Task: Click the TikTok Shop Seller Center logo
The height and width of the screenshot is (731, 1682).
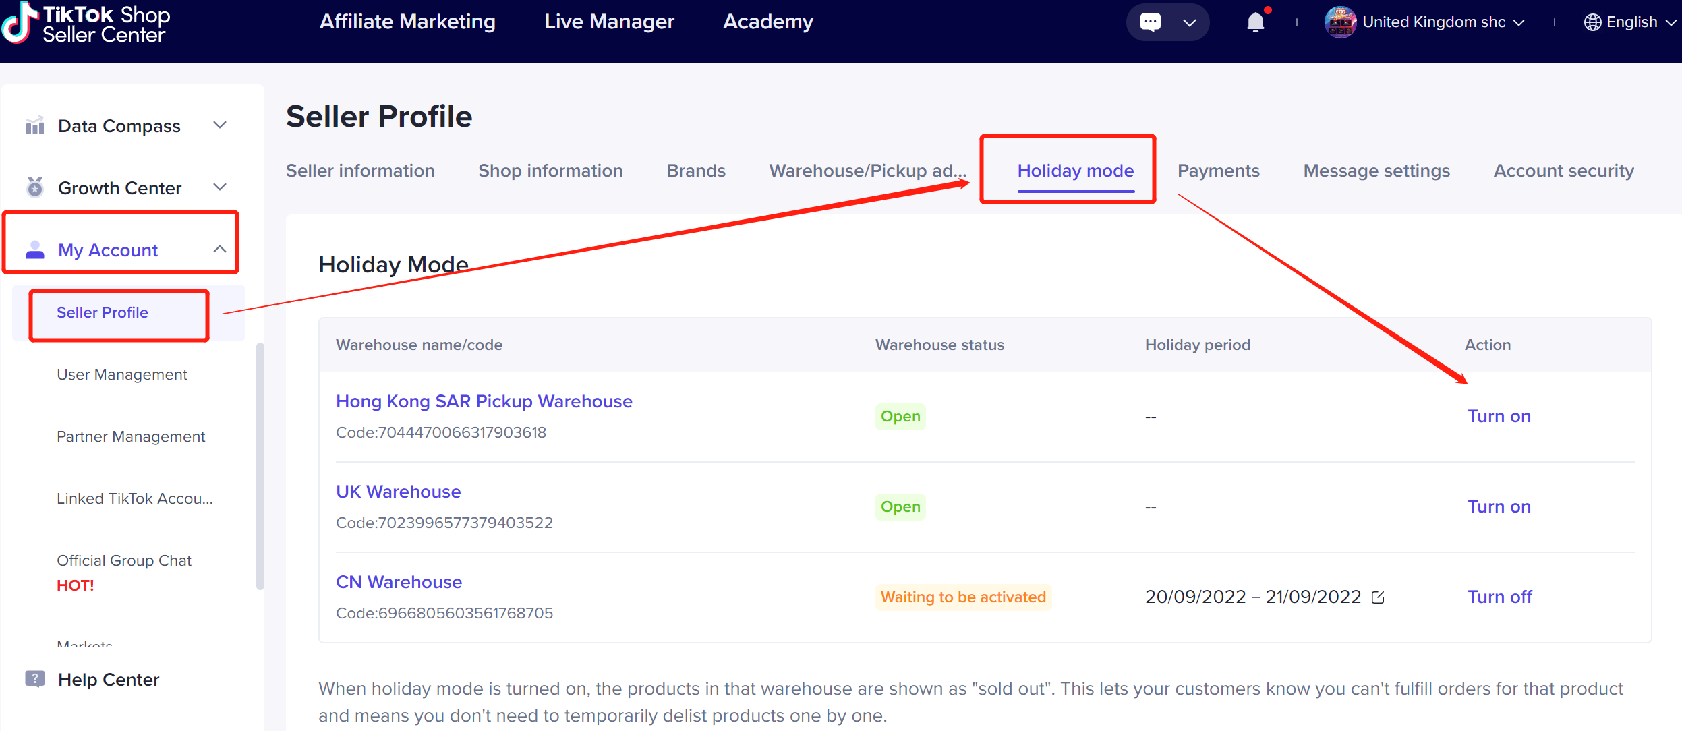Action: (86, 24)
